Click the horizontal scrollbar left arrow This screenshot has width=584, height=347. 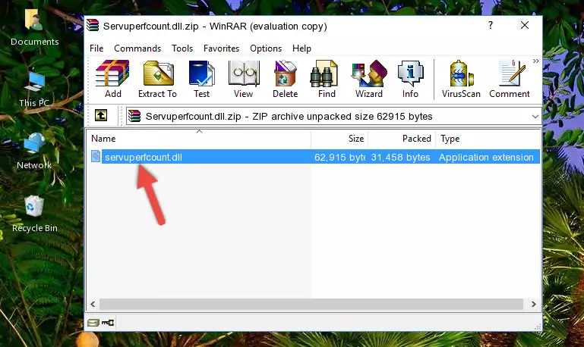93,305
